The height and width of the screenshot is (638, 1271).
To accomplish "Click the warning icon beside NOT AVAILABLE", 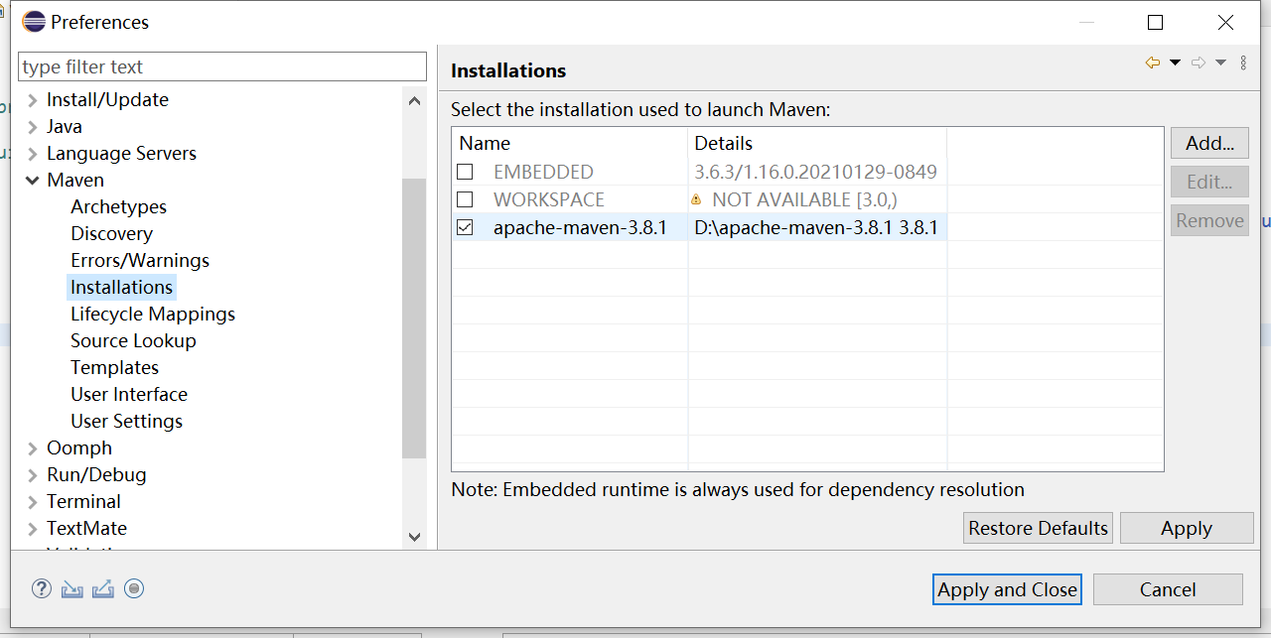I will (696, 199).
